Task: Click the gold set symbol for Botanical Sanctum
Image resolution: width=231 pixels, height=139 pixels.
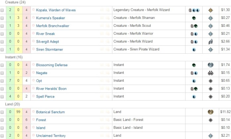Action: [x=210, y=112]
